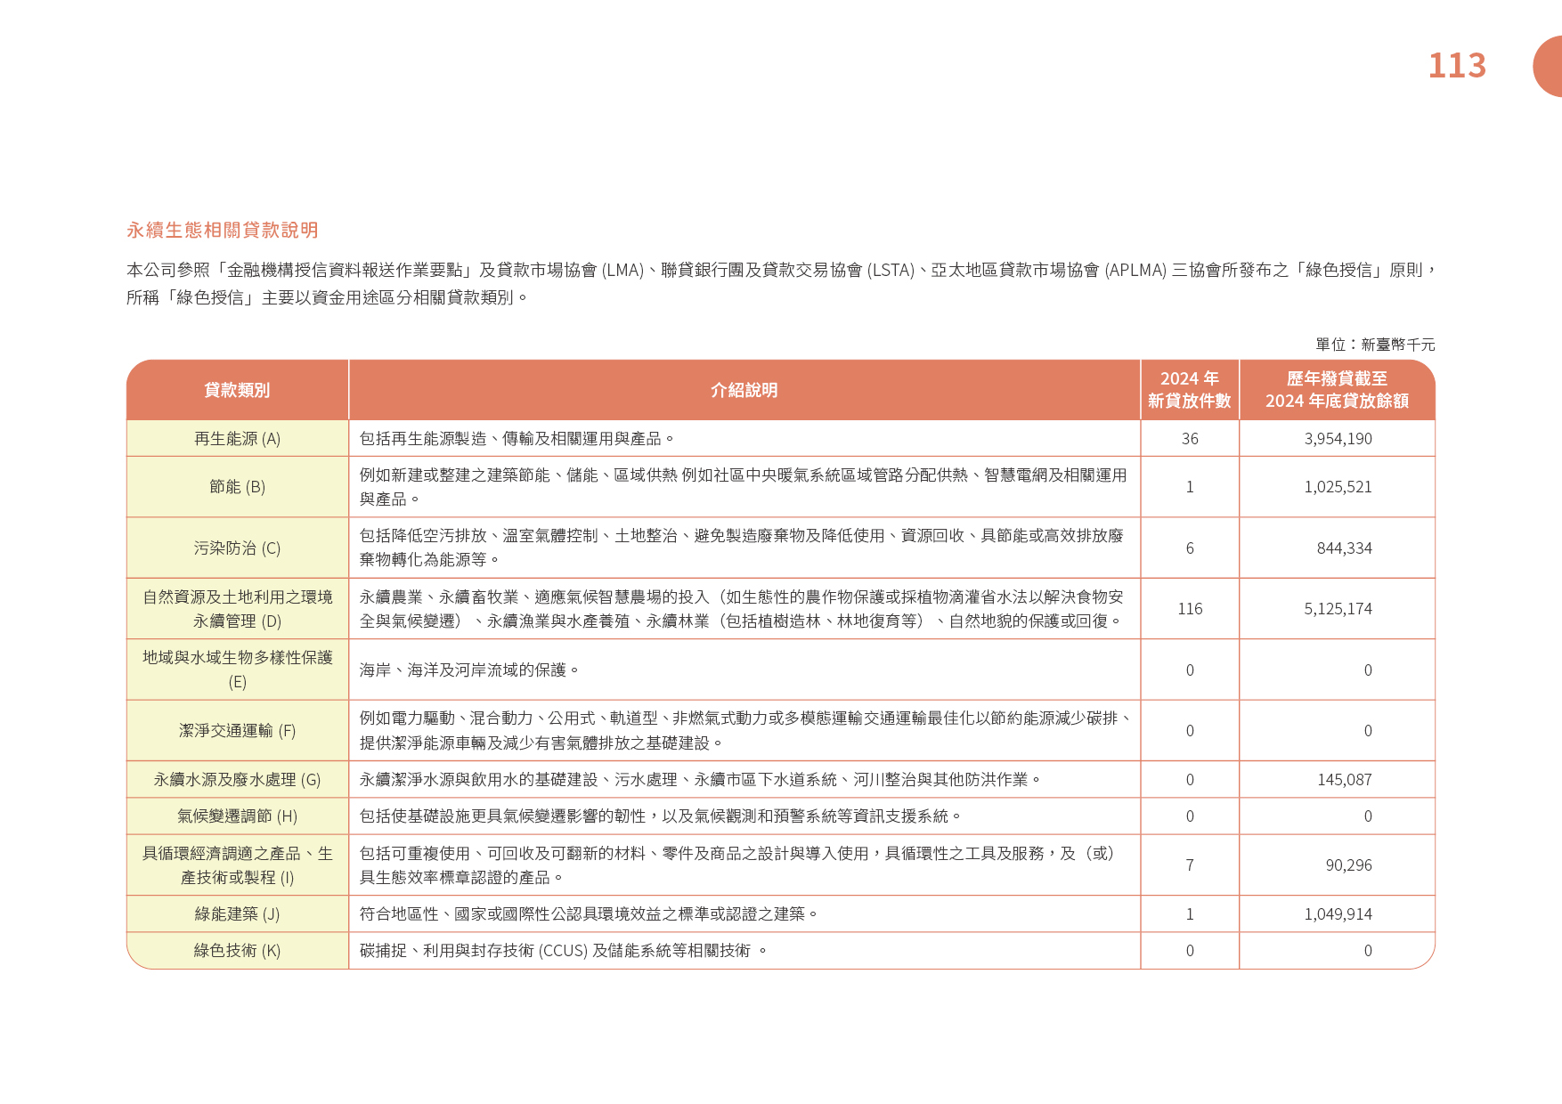Select the heading 永續生態相關貸款說明

pos(223,230)
